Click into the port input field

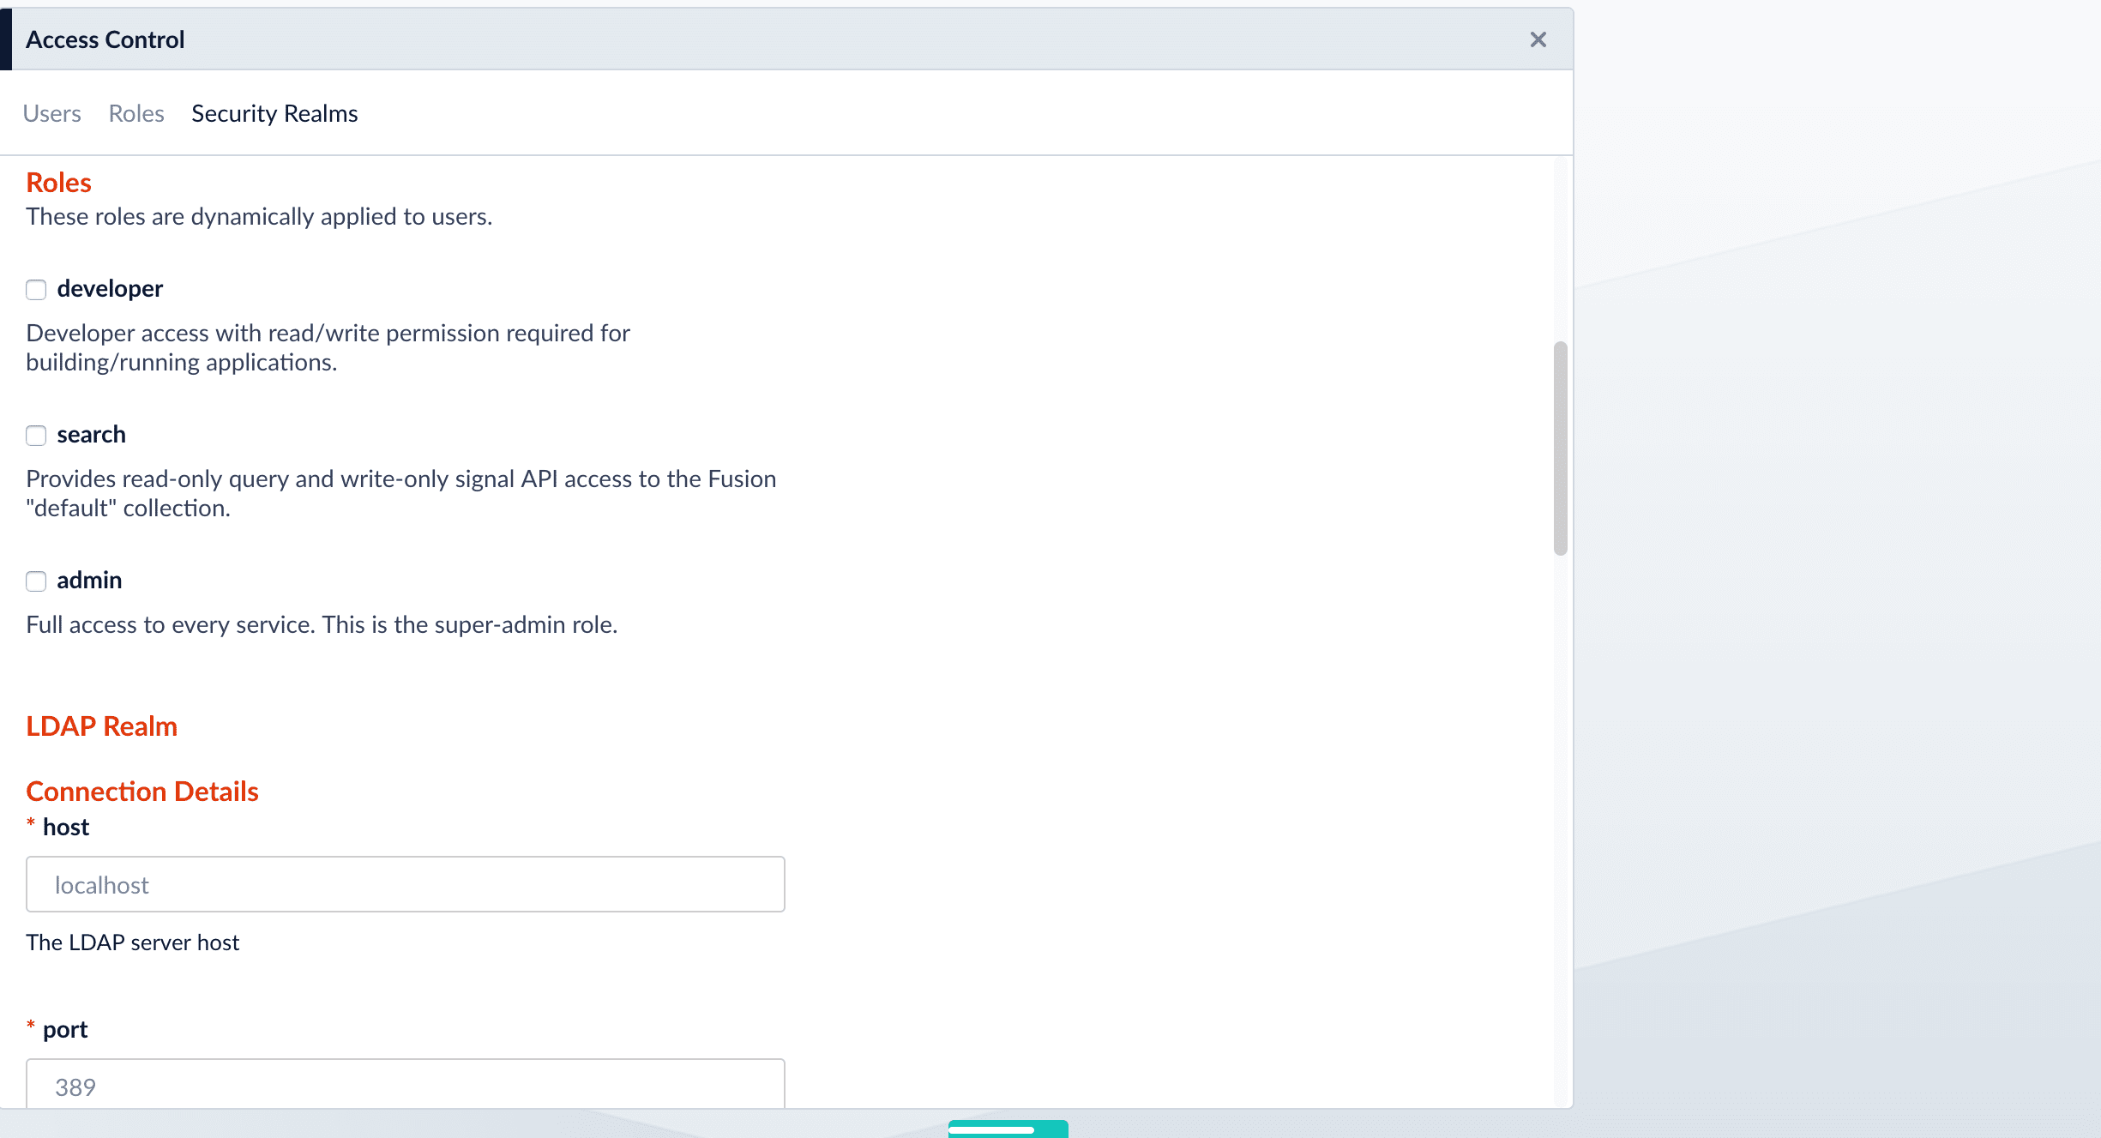[x=406, y=1083]
